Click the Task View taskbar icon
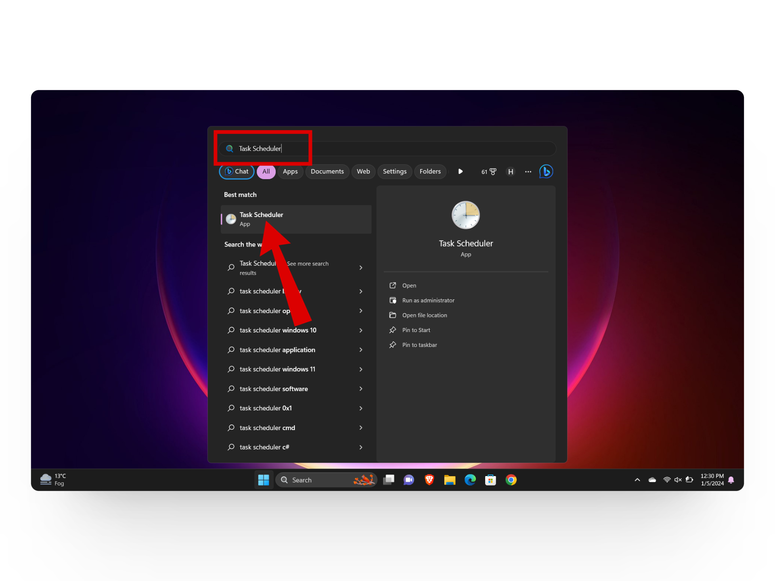775x581 pixels. coord(388,480)
